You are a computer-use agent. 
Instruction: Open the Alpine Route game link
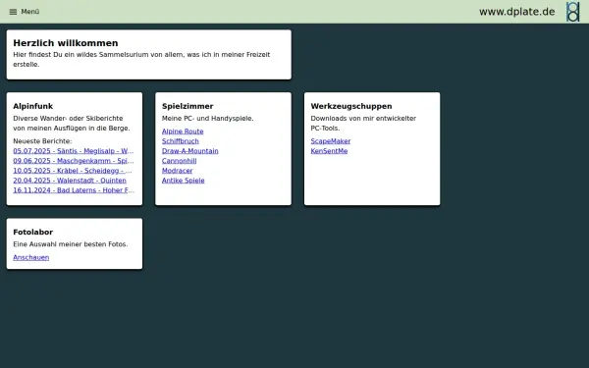(x=183, y=131)
